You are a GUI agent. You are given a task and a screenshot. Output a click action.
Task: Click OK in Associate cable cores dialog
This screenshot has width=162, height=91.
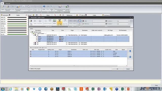click(117, 69)
